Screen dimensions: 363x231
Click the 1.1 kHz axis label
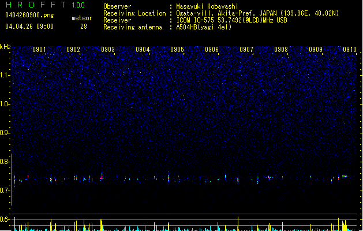[5, 75]
